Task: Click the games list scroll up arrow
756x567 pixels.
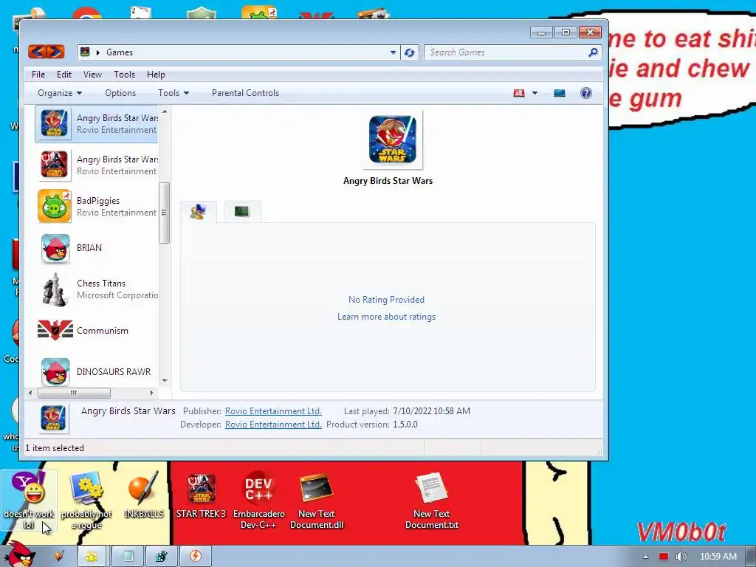Action: tap(165, 112)
